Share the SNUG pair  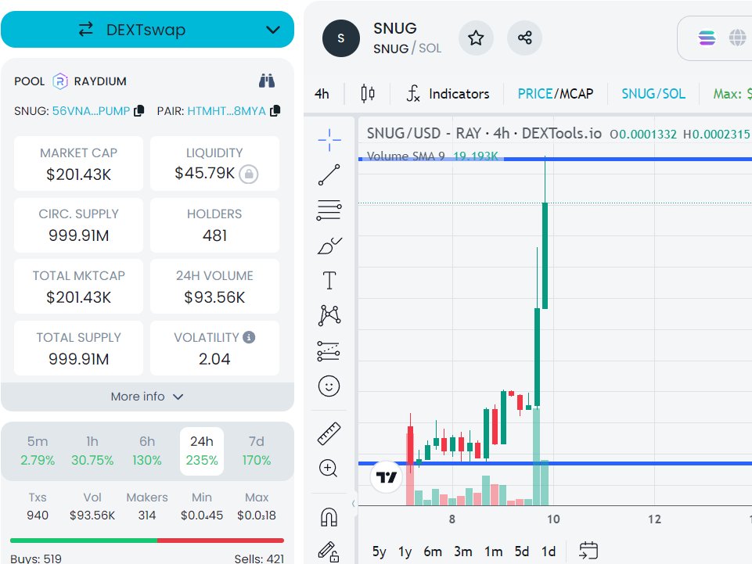(524, 38)
